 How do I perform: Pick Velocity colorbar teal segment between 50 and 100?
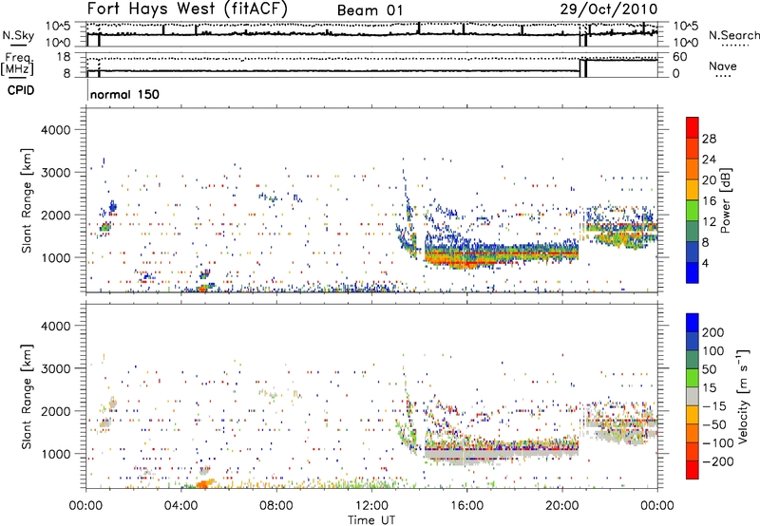693,360
